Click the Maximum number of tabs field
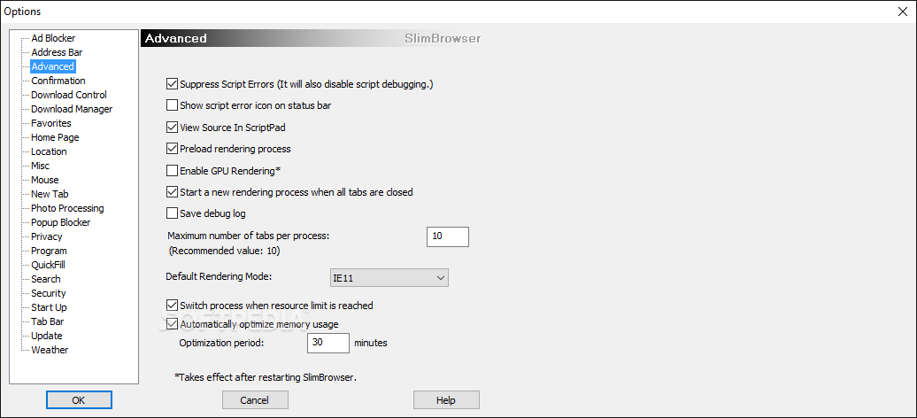This screenshot has width=917, height=418. coord(447,236)
